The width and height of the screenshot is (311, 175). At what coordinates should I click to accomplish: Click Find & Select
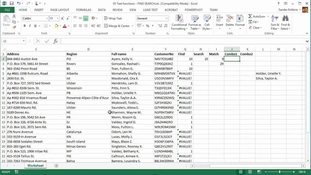tap(286, 23)
